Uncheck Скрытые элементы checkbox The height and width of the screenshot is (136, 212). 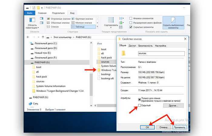click(x=131, y=27)
